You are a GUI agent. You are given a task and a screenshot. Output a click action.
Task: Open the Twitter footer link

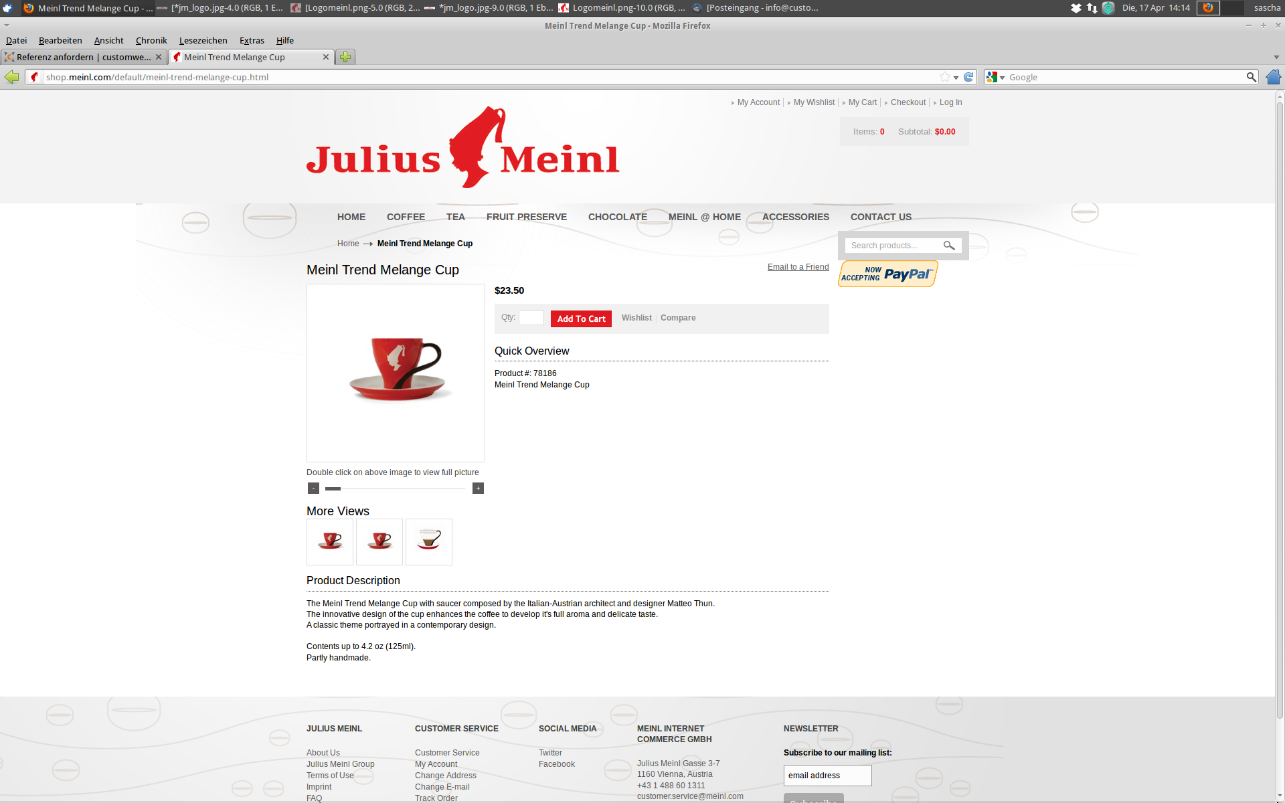coord(550,753)
